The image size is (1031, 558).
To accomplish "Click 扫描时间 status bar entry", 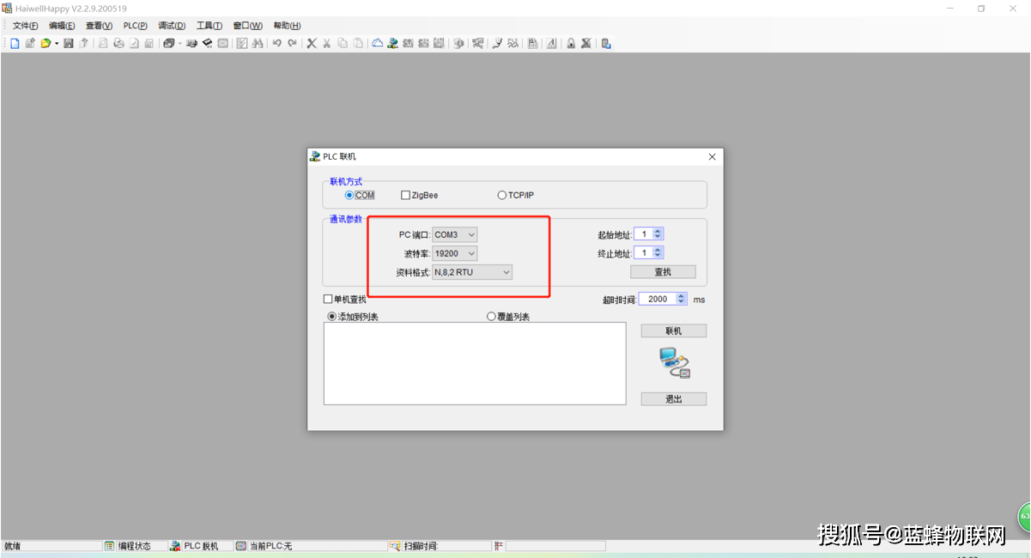I will (x=421, y=546).
